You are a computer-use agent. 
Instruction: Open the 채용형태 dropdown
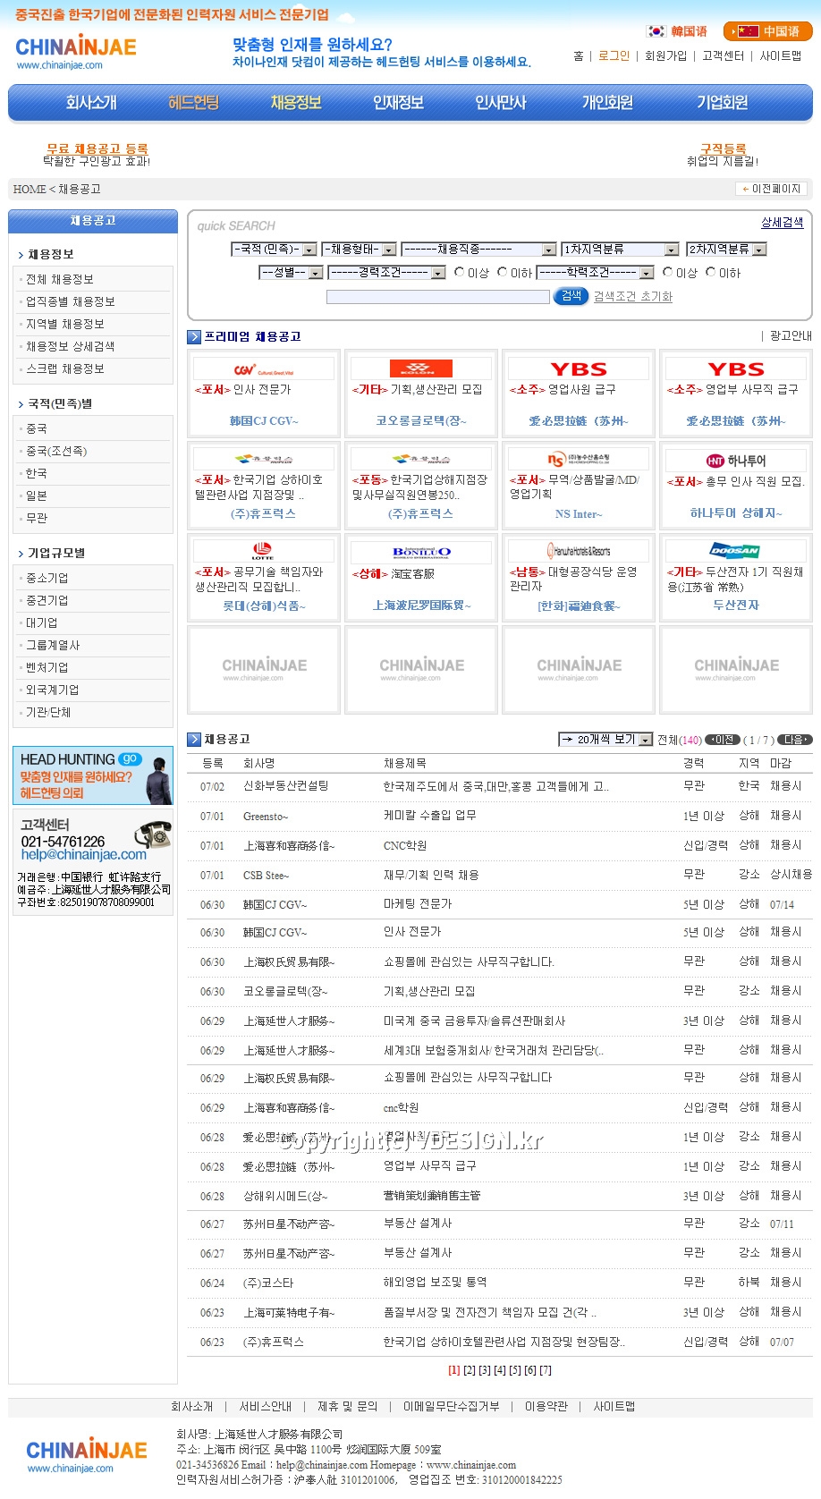click(359, 249)
